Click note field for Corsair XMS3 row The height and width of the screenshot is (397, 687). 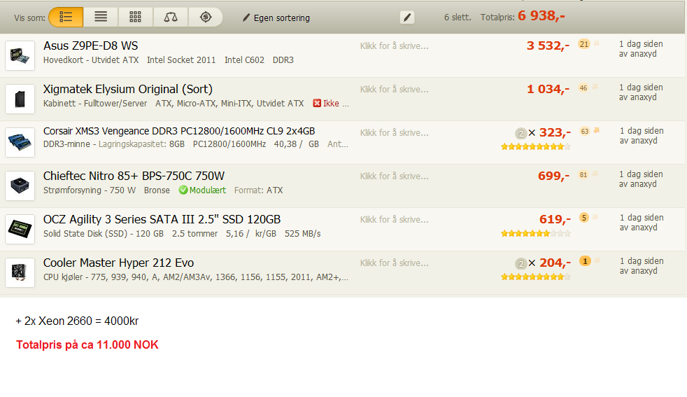pos(395,133)
